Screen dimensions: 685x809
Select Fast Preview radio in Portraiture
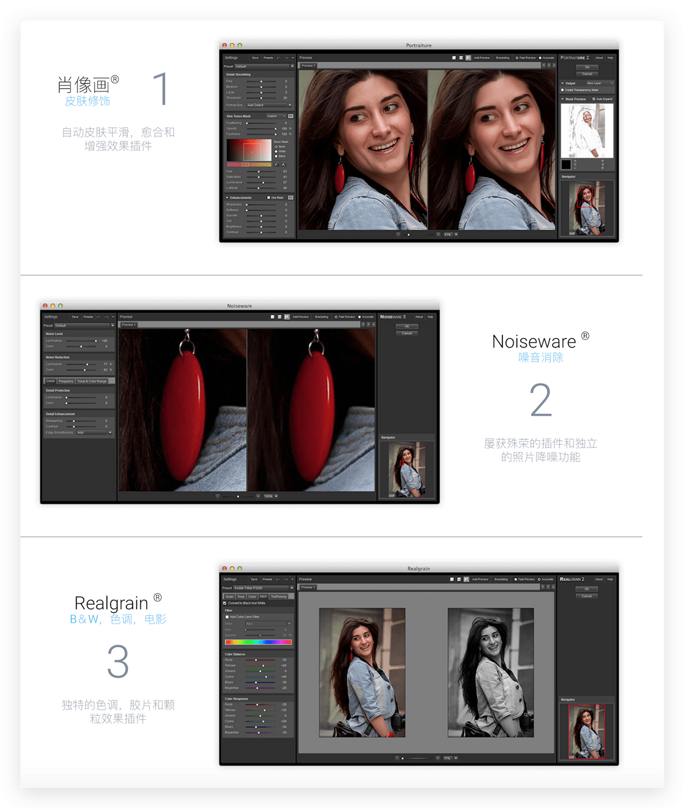(526, 58)
